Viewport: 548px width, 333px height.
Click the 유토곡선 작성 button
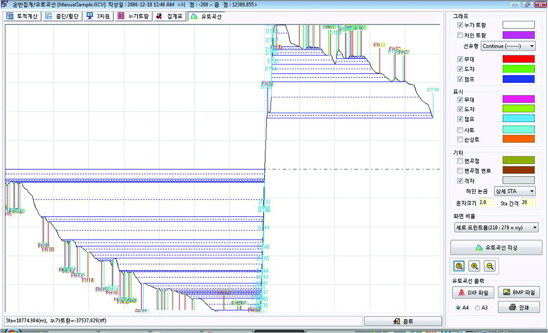496,248
